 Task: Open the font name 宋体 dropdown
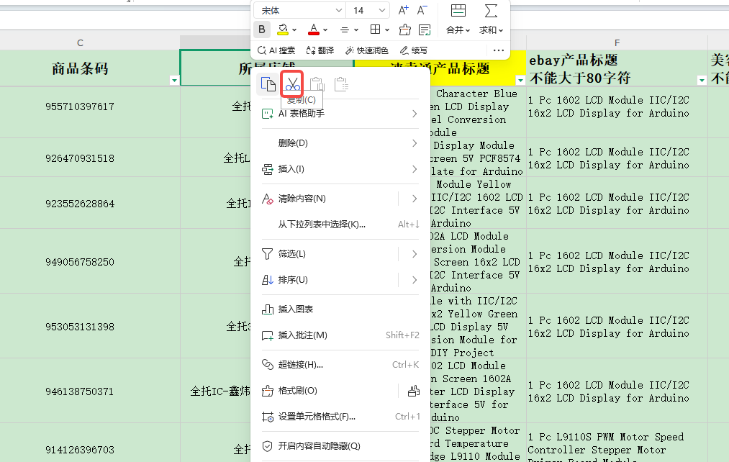tap(339, 10)
